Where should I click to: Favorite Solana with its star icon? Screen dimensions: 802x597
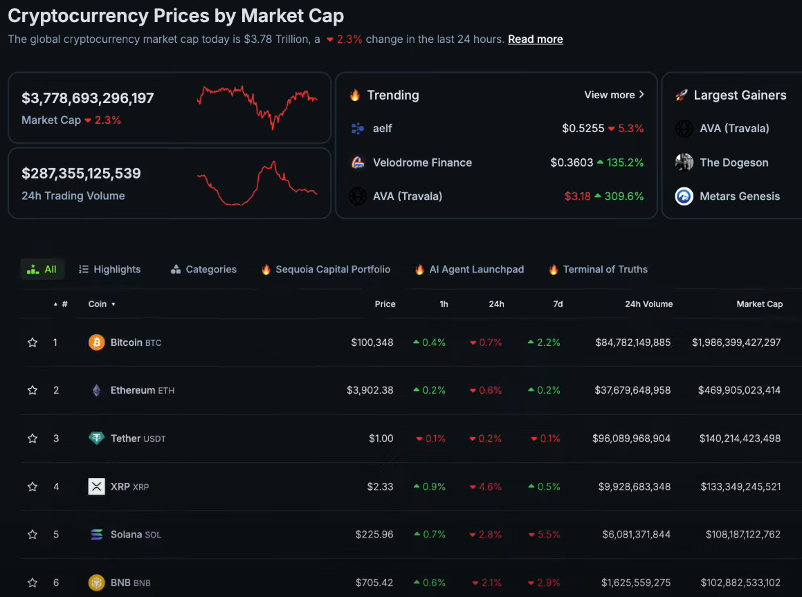[33, 535]
